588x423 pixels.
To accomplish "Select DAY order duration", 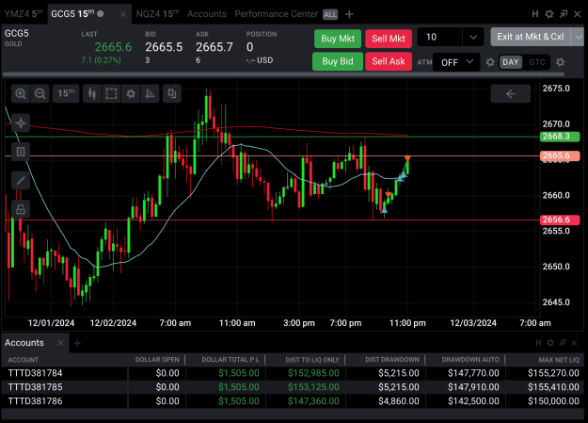I will [510, 62].
